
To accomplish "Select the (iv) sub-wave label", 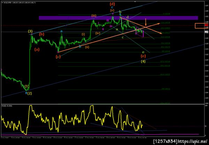I will [98, 33].
